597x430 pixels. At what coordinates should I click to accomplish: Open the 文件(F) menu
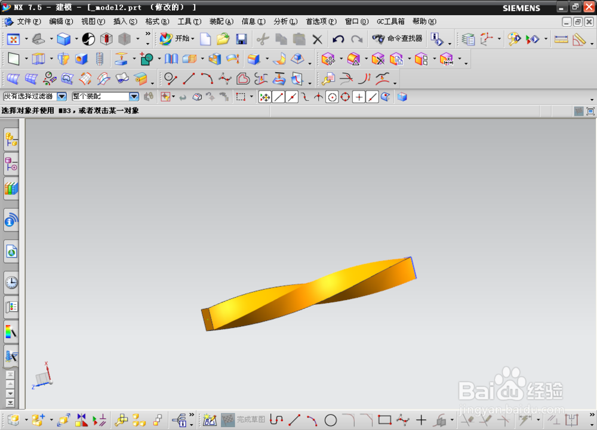(29, 21)
